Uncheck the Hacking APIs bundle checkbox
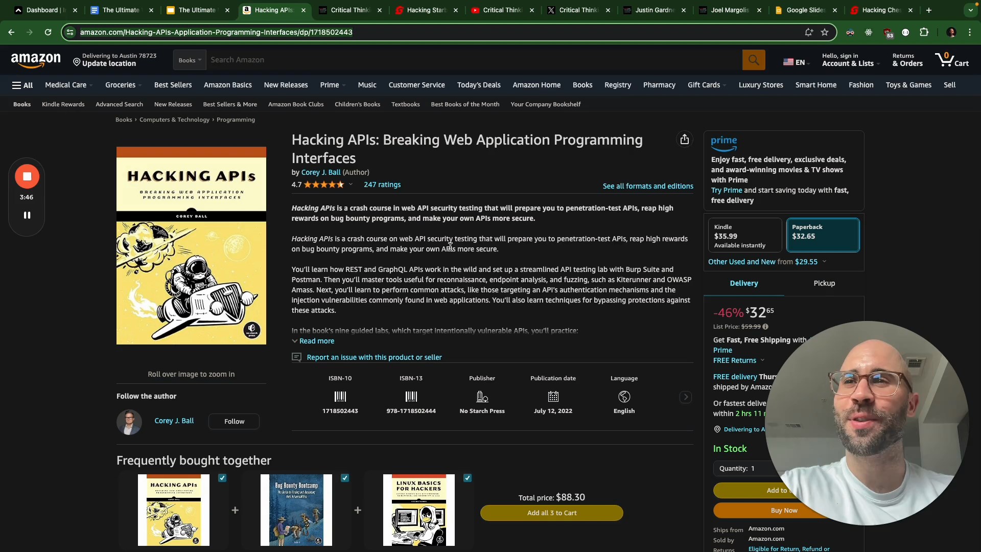The image size is (981, 552). (222, 478)
